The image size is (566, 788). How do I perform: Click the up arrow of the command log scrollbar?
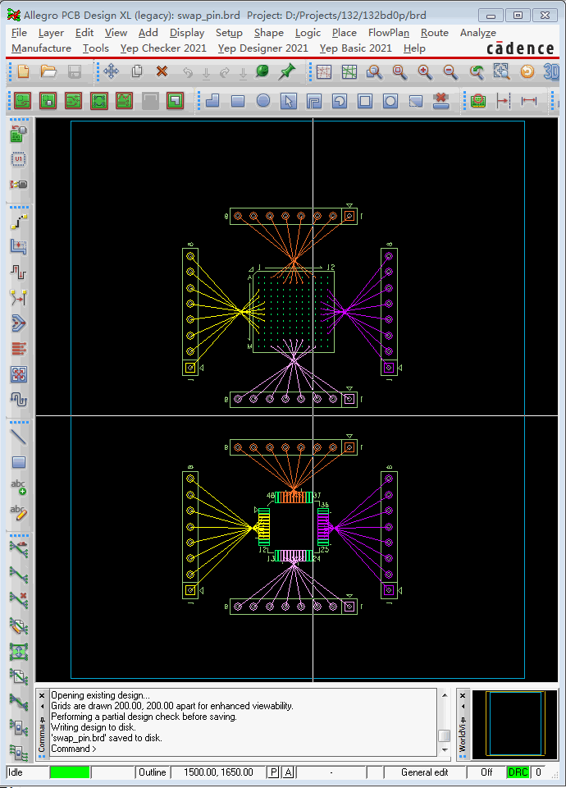point(444,695)
